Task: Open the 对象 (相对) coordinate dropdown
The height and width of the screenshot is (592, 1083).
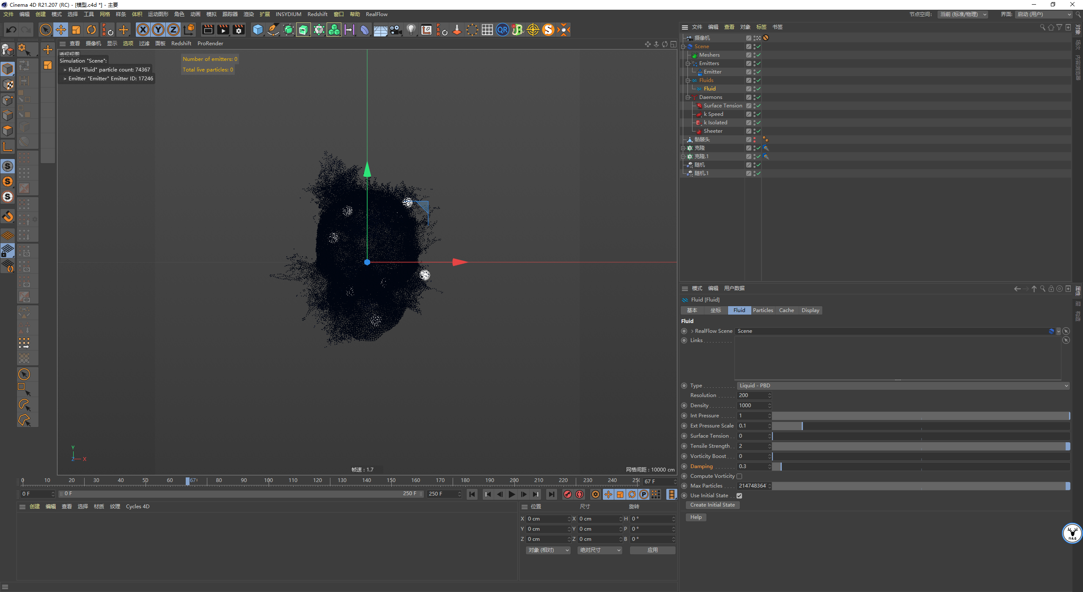Action: pos(548,550)
